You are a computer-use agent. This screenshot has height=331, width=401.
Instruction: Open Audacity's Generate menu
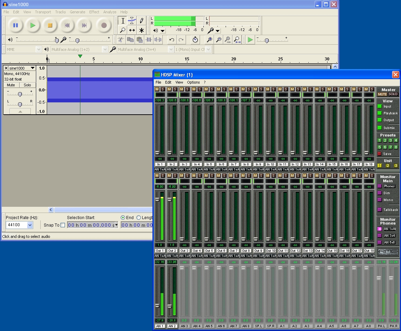78,12
